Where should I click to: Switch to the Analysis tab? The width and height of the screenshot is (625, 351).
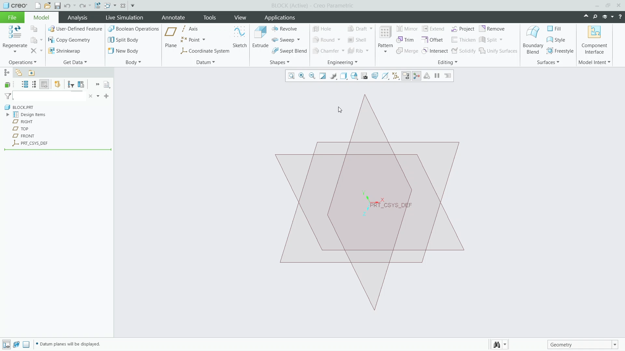(77, 18)
